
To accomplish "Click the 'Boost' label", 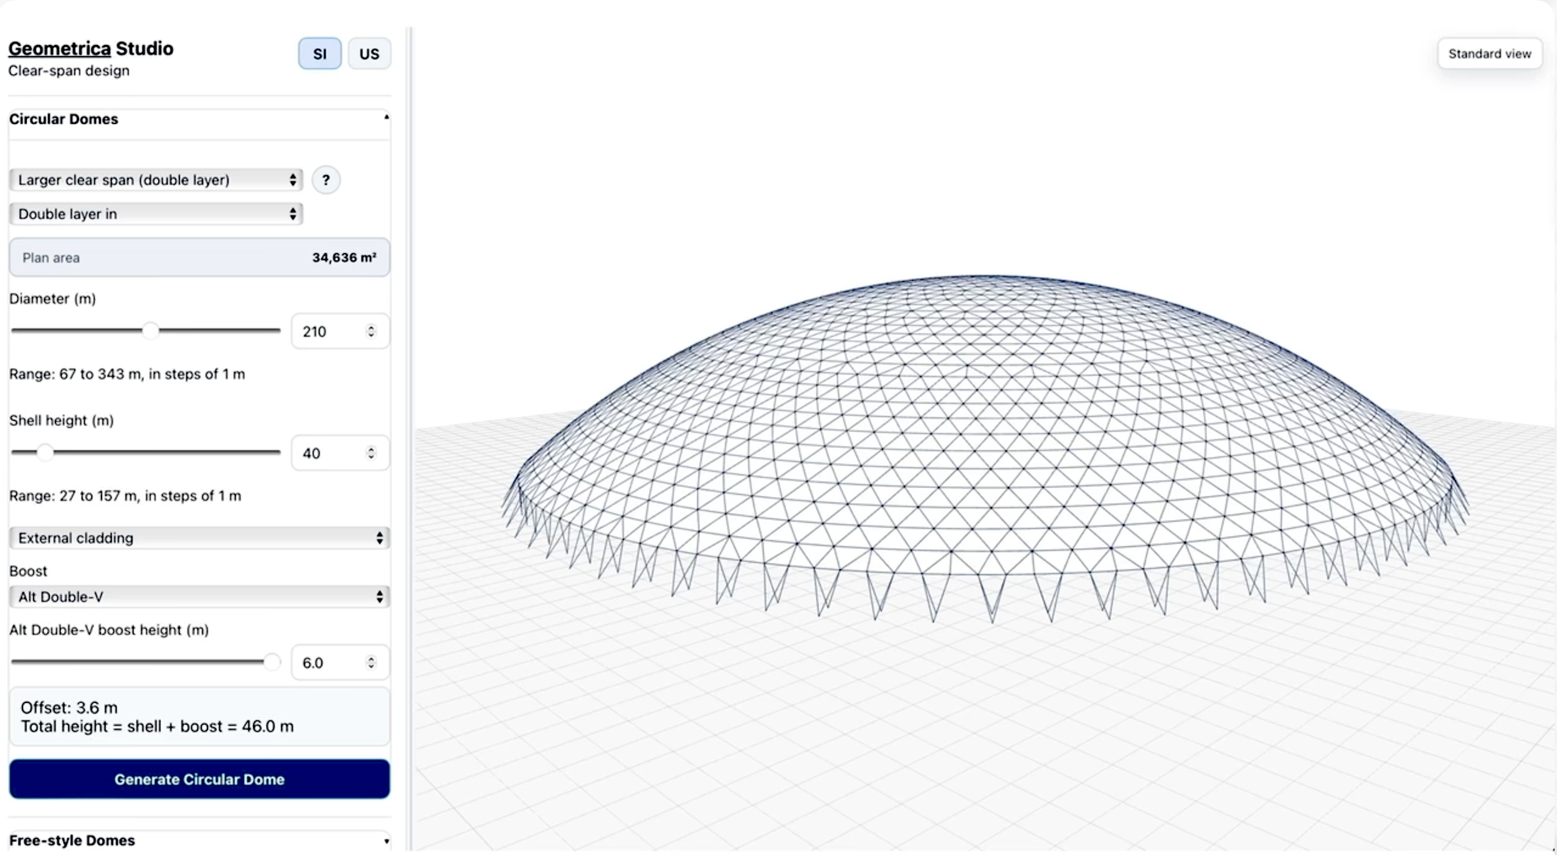I will [x=28, y=571].
